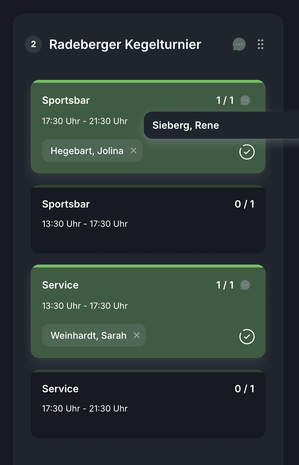
Task: Click the Radeberger Kegelturnier title
Action: tap(125, 45)
